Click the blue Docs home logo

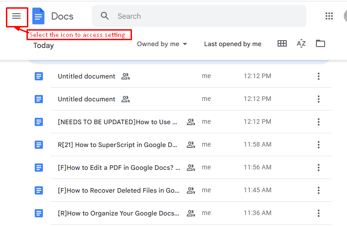coord(38,16)
